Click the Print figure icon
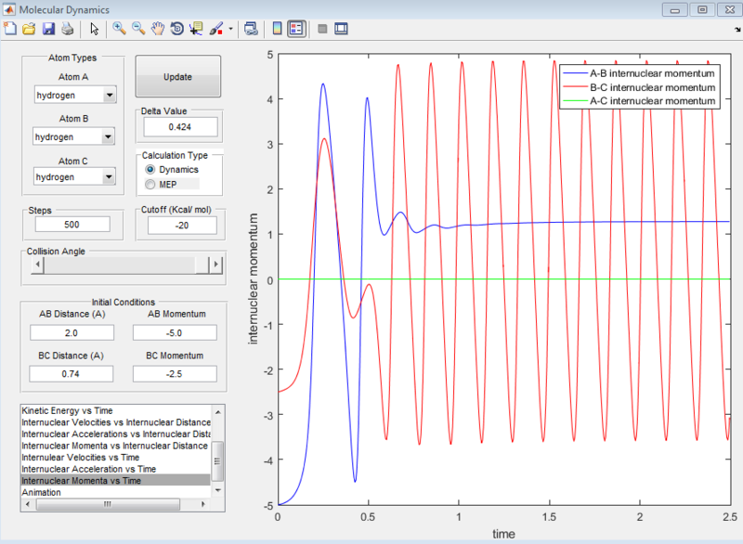This screenshot has height=544, width=743. click(x=68, y=29)
